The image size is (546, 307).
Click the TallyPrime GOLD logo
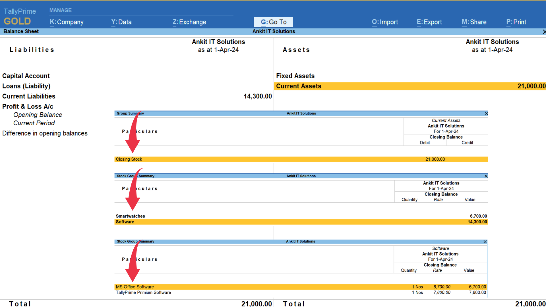point(20,16)
